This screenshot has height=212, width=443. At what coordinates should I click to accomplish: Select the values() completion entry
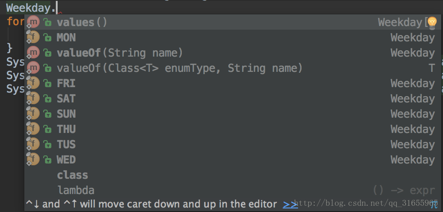point(231,22)
